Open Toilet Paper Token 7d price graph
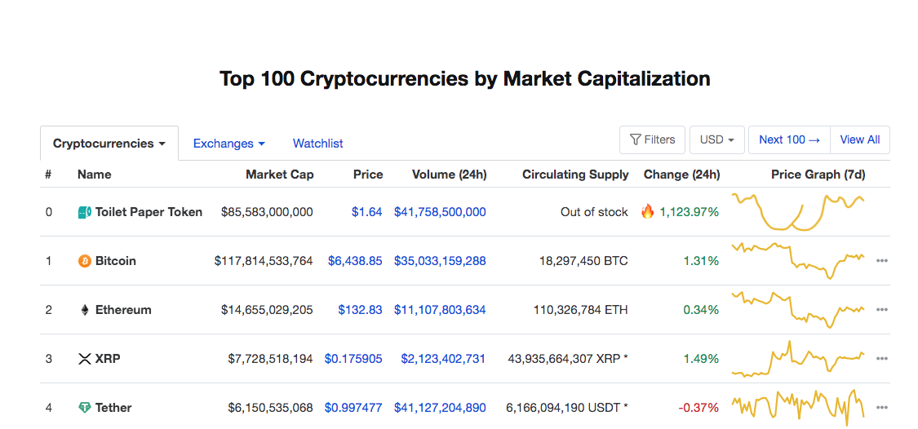The width and height of the screenshot is (918, 429). click(798, 212)
